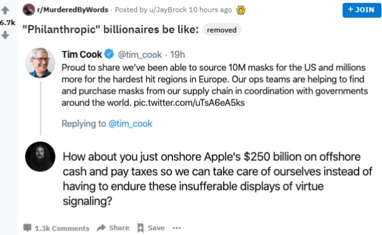Click the Share arrow icon
The width and height of the screenshot is (382, 235).
pyautogui.click(x=101, y=228)
